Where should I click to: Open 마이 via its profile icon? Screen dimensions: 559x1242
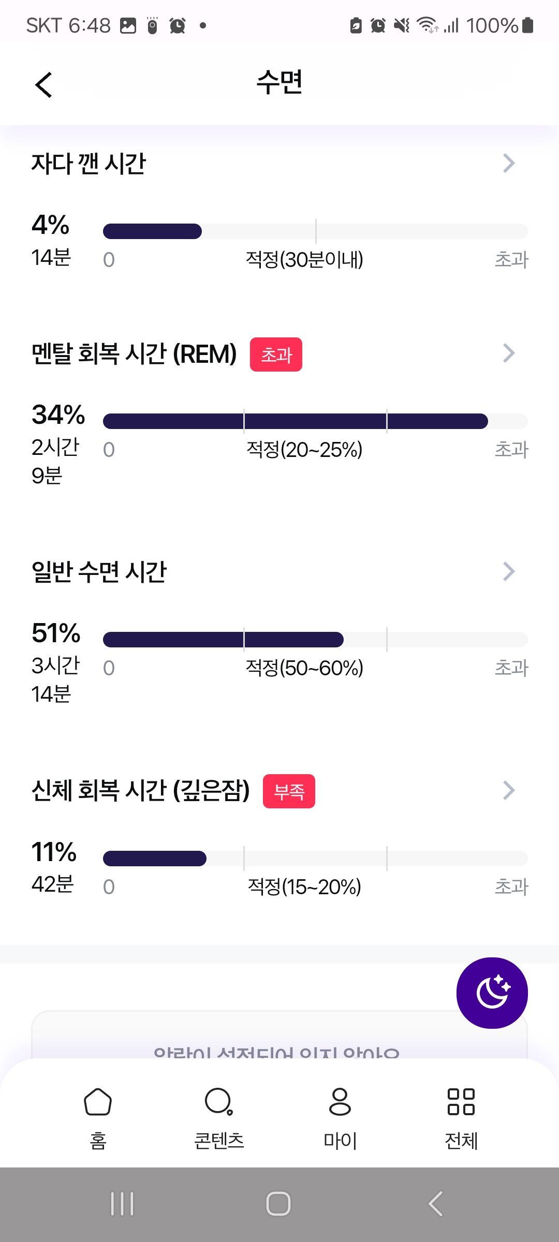[340, 1101]
